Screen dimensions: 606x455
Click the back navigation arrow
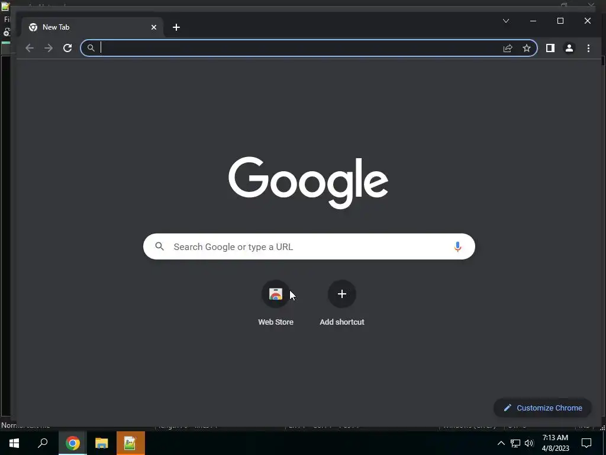[x=30, y=48]
